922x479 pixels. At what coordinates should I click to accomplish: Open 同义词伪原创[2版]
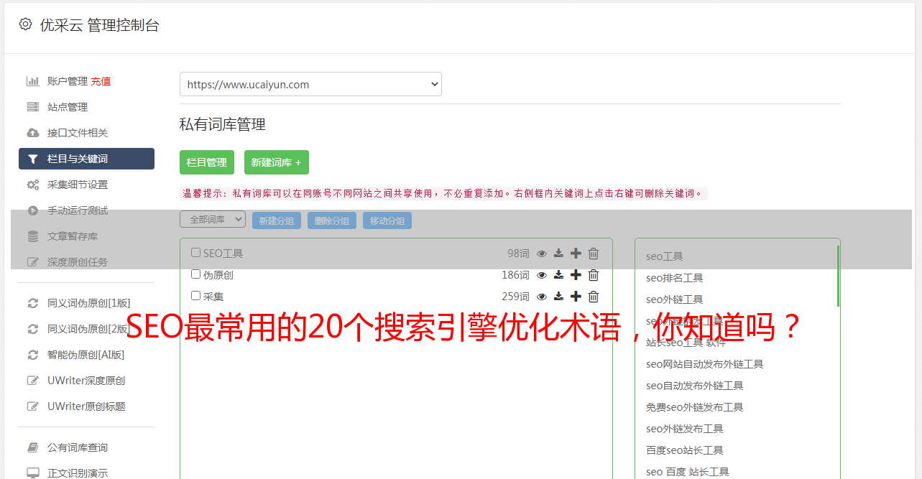coord(89,329)
